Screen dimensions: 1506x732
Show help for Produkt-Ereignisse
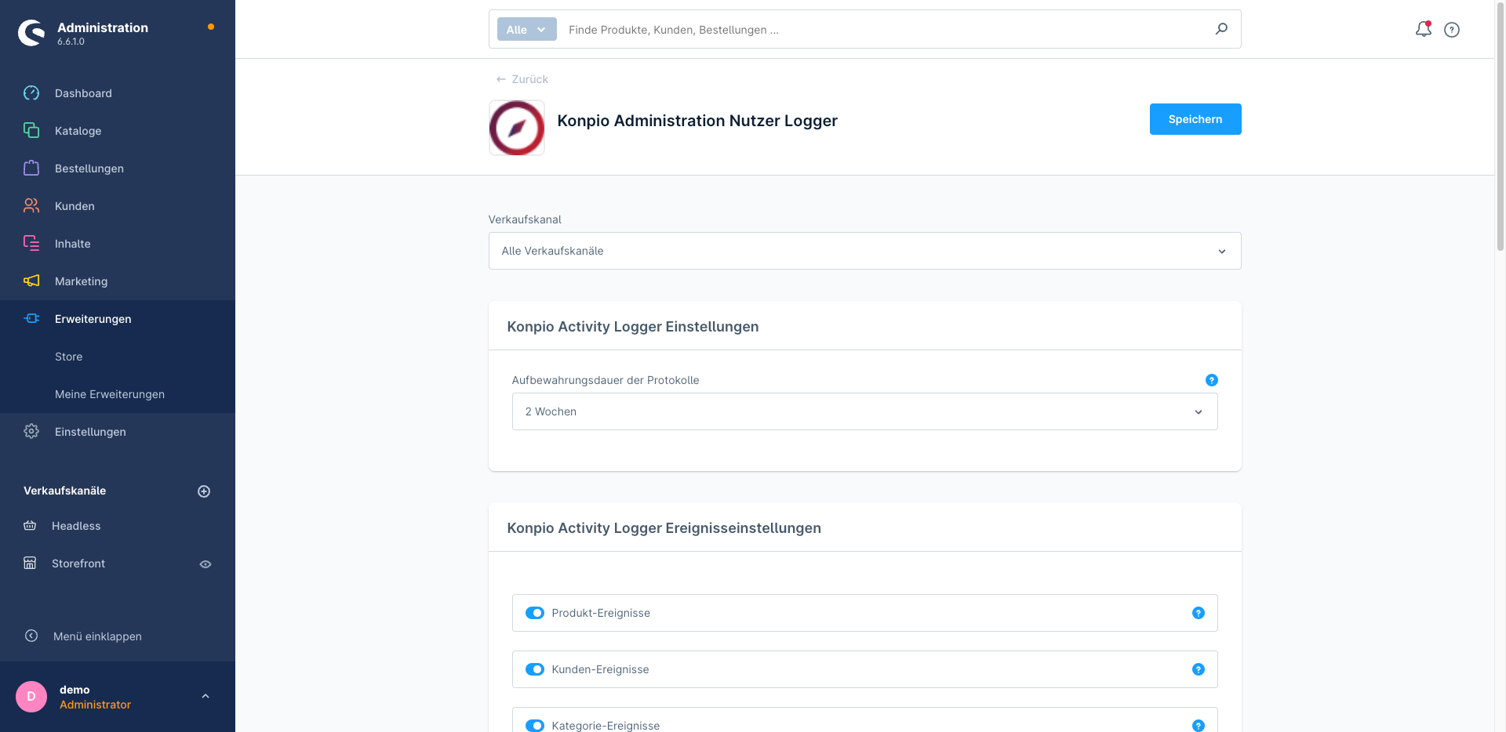pos(1199,613)
